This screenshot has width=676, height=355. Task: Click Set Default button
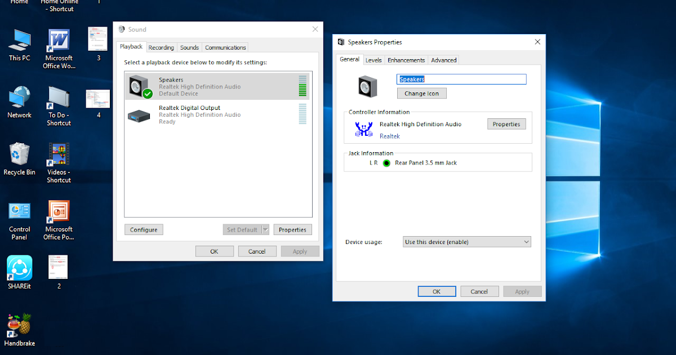point(242,229)
